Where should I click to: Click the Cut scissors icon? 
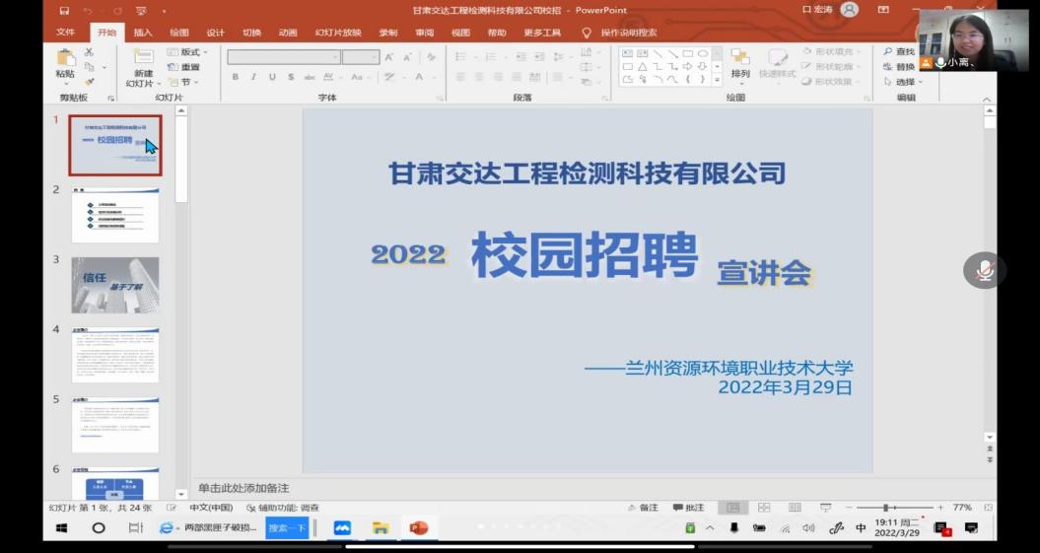[89, 51]
